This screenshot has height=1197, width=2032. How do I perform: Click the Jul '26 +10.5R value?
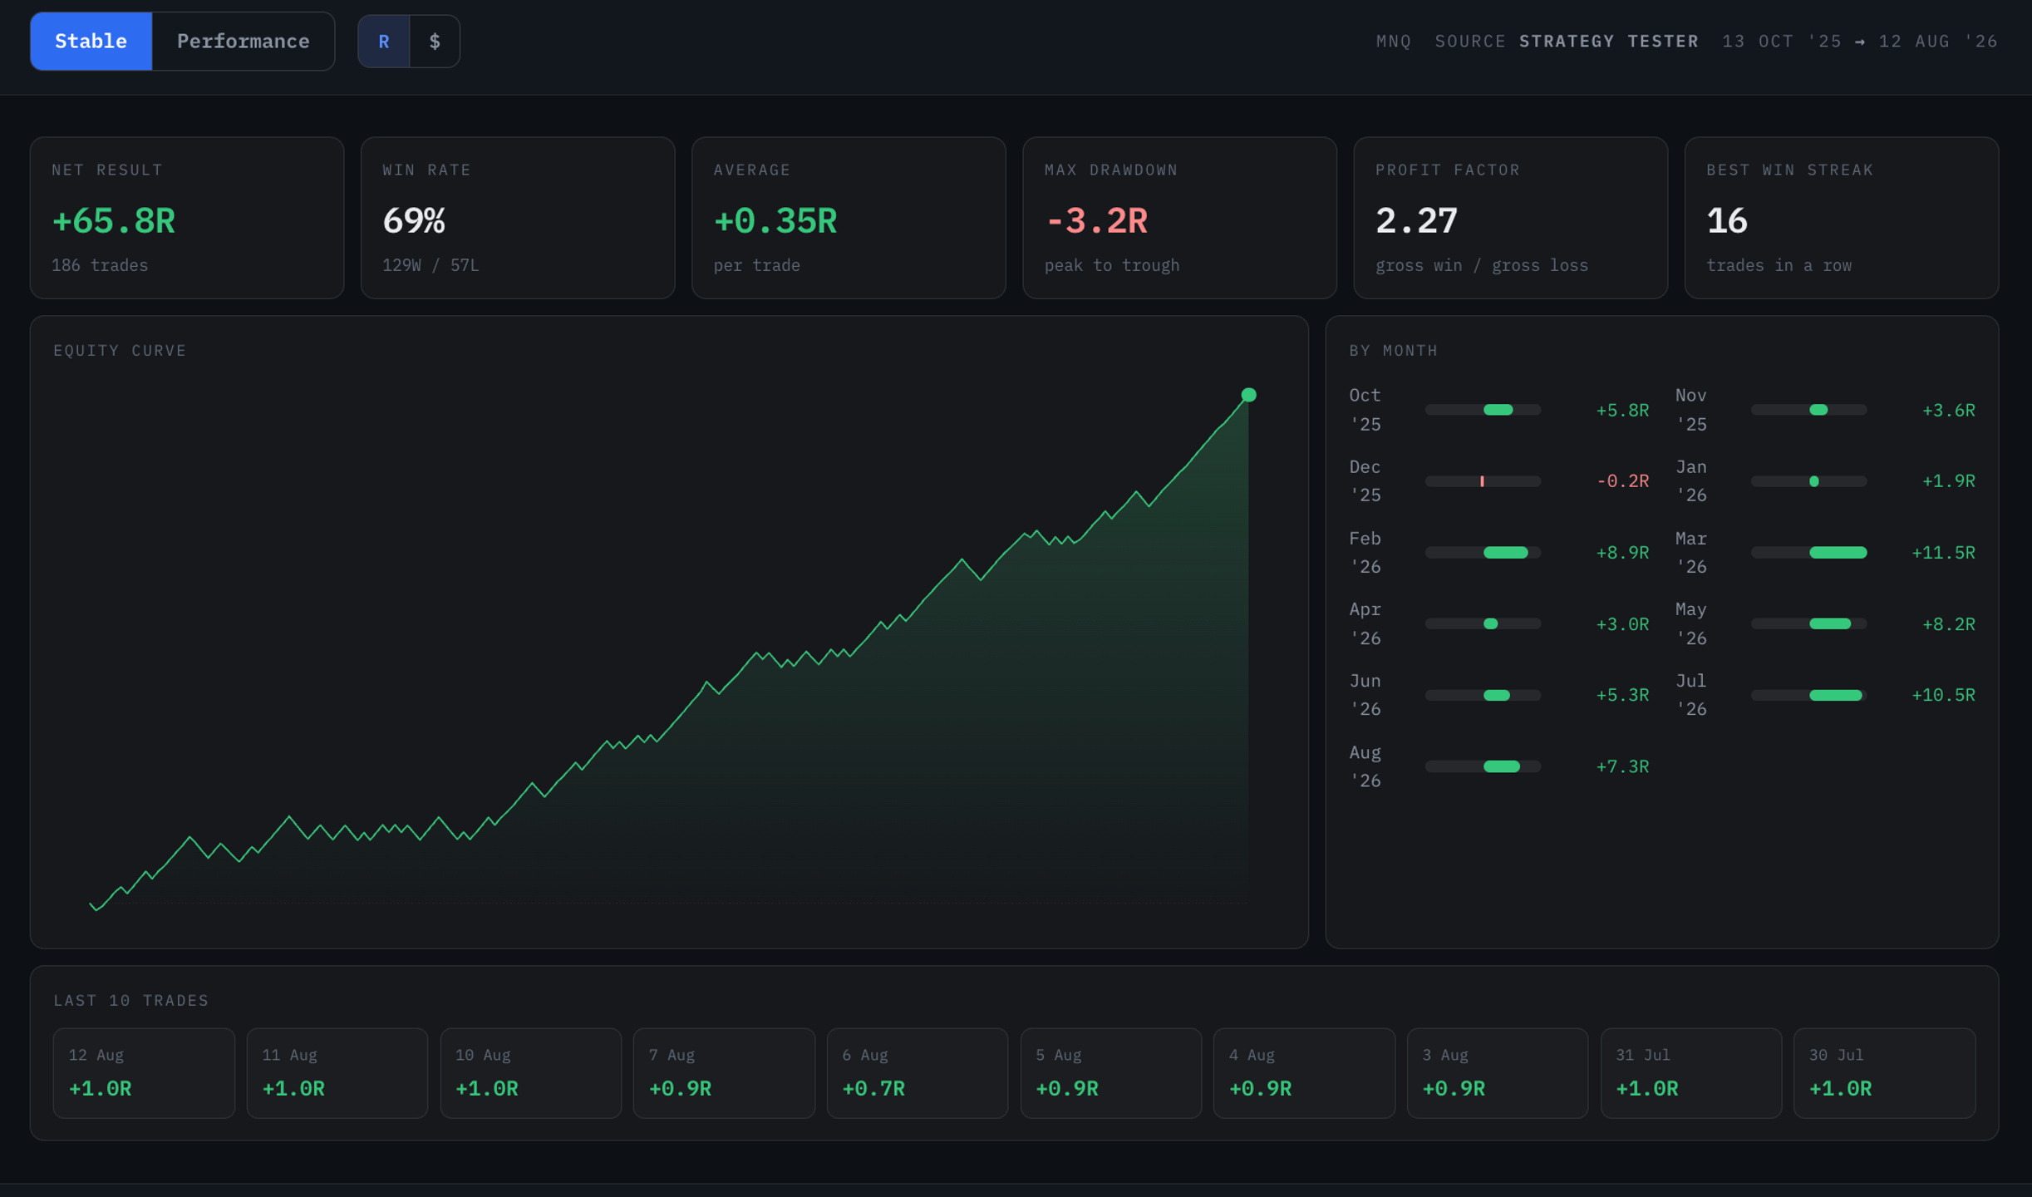(x=1943, y=695)
